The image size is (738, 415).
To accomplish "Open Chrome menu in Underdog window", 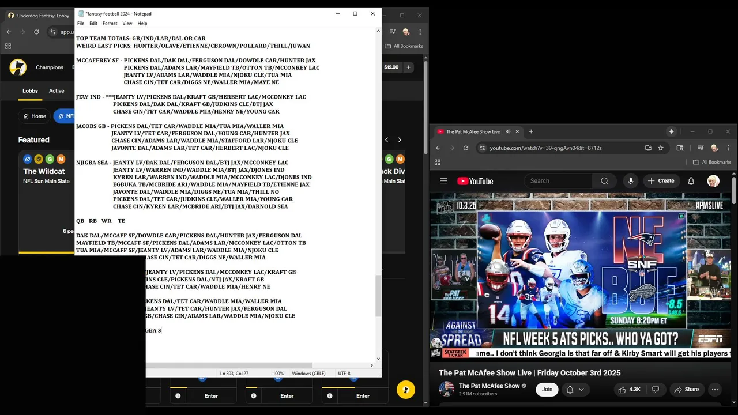I will [x=419, y=32].
